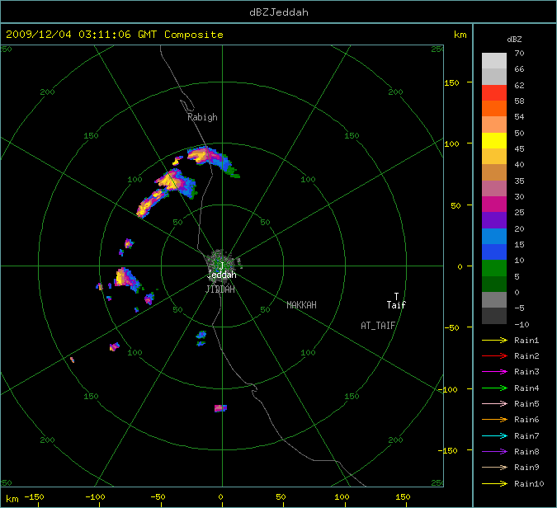
Task: Click the Rain4 green arrow icon
Action: pos(494,388)
